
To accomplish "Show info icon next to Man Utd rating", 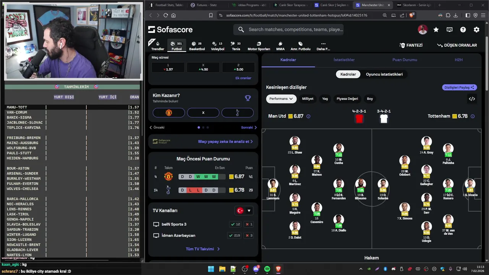I will point(308,116).
